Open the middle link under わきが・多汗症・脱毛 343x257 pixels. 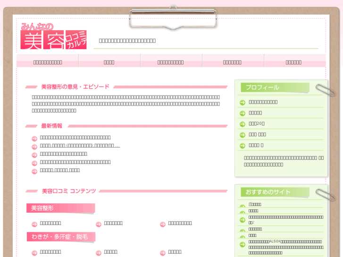[111, 252]
